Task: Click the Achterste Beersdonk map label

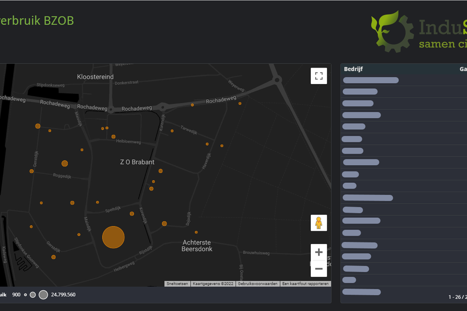Action: tap(197, 246)
